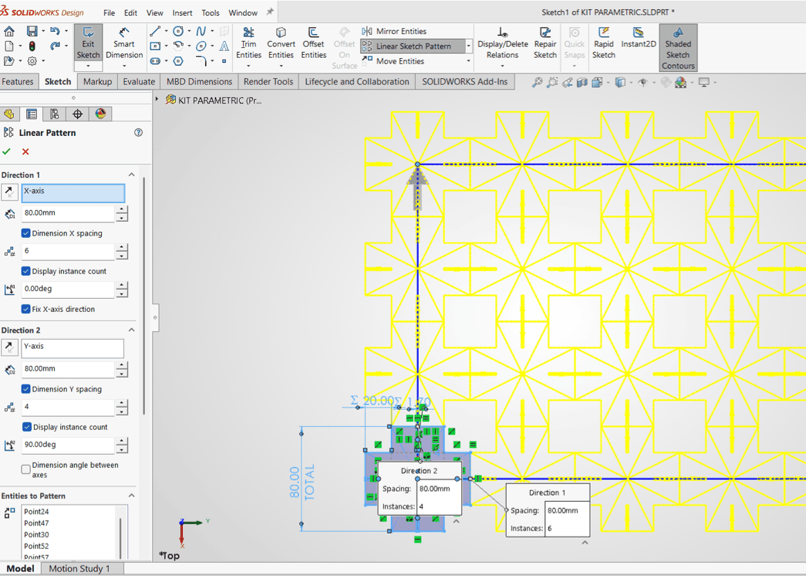
Task: Toggle Dimension X spacing checkbox
Action: click(26, 233)
